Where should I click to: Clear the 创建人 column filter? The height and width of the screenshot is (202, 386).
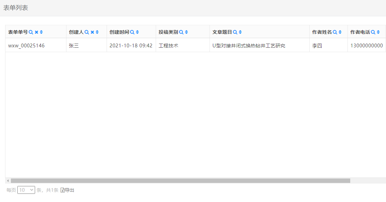pyautogui.click(x=92, y=32)
